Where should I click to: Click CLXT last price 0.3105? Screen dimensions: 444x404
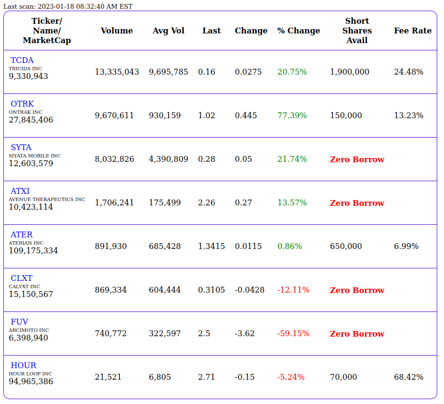click(x=211, y=290)
